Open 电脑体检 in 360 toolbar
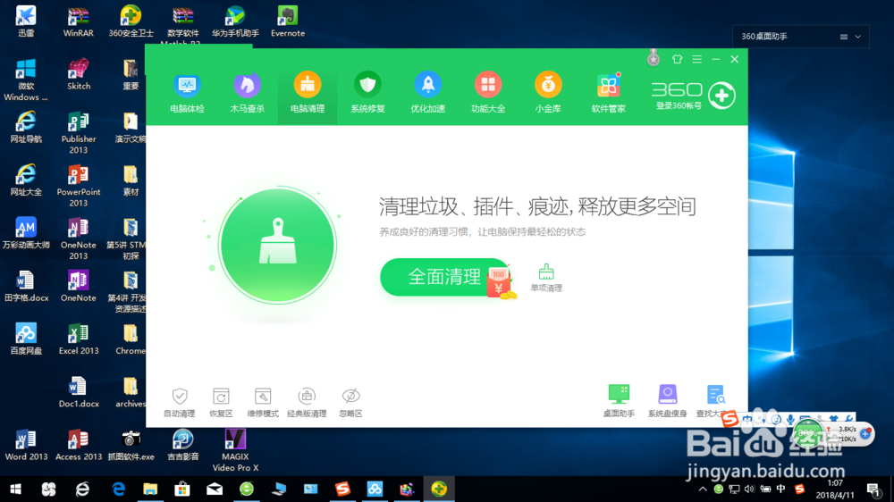The height and width of the screenshot is (502, 894). 187,93
